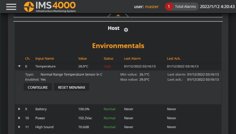The image size is (236, 134).
Task: Click the Value column header
Action: click(82, 59)
